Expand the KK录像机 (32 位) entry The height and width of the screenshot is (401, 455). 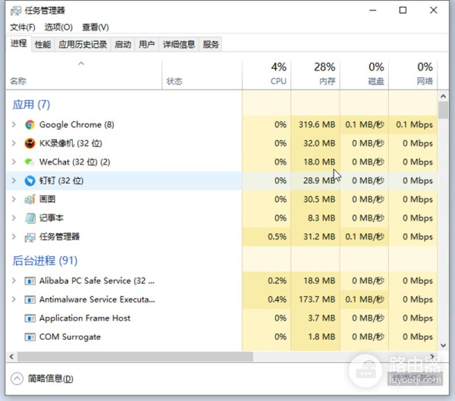tap(14, 143)
